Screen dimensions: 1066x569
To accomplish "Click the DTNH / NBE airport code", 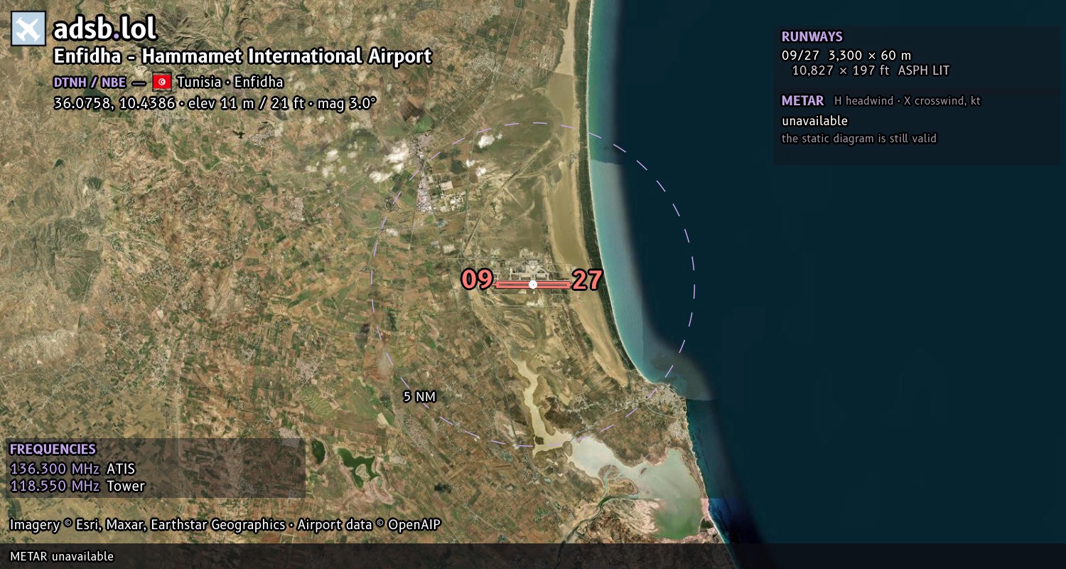I will pos(90,82).
